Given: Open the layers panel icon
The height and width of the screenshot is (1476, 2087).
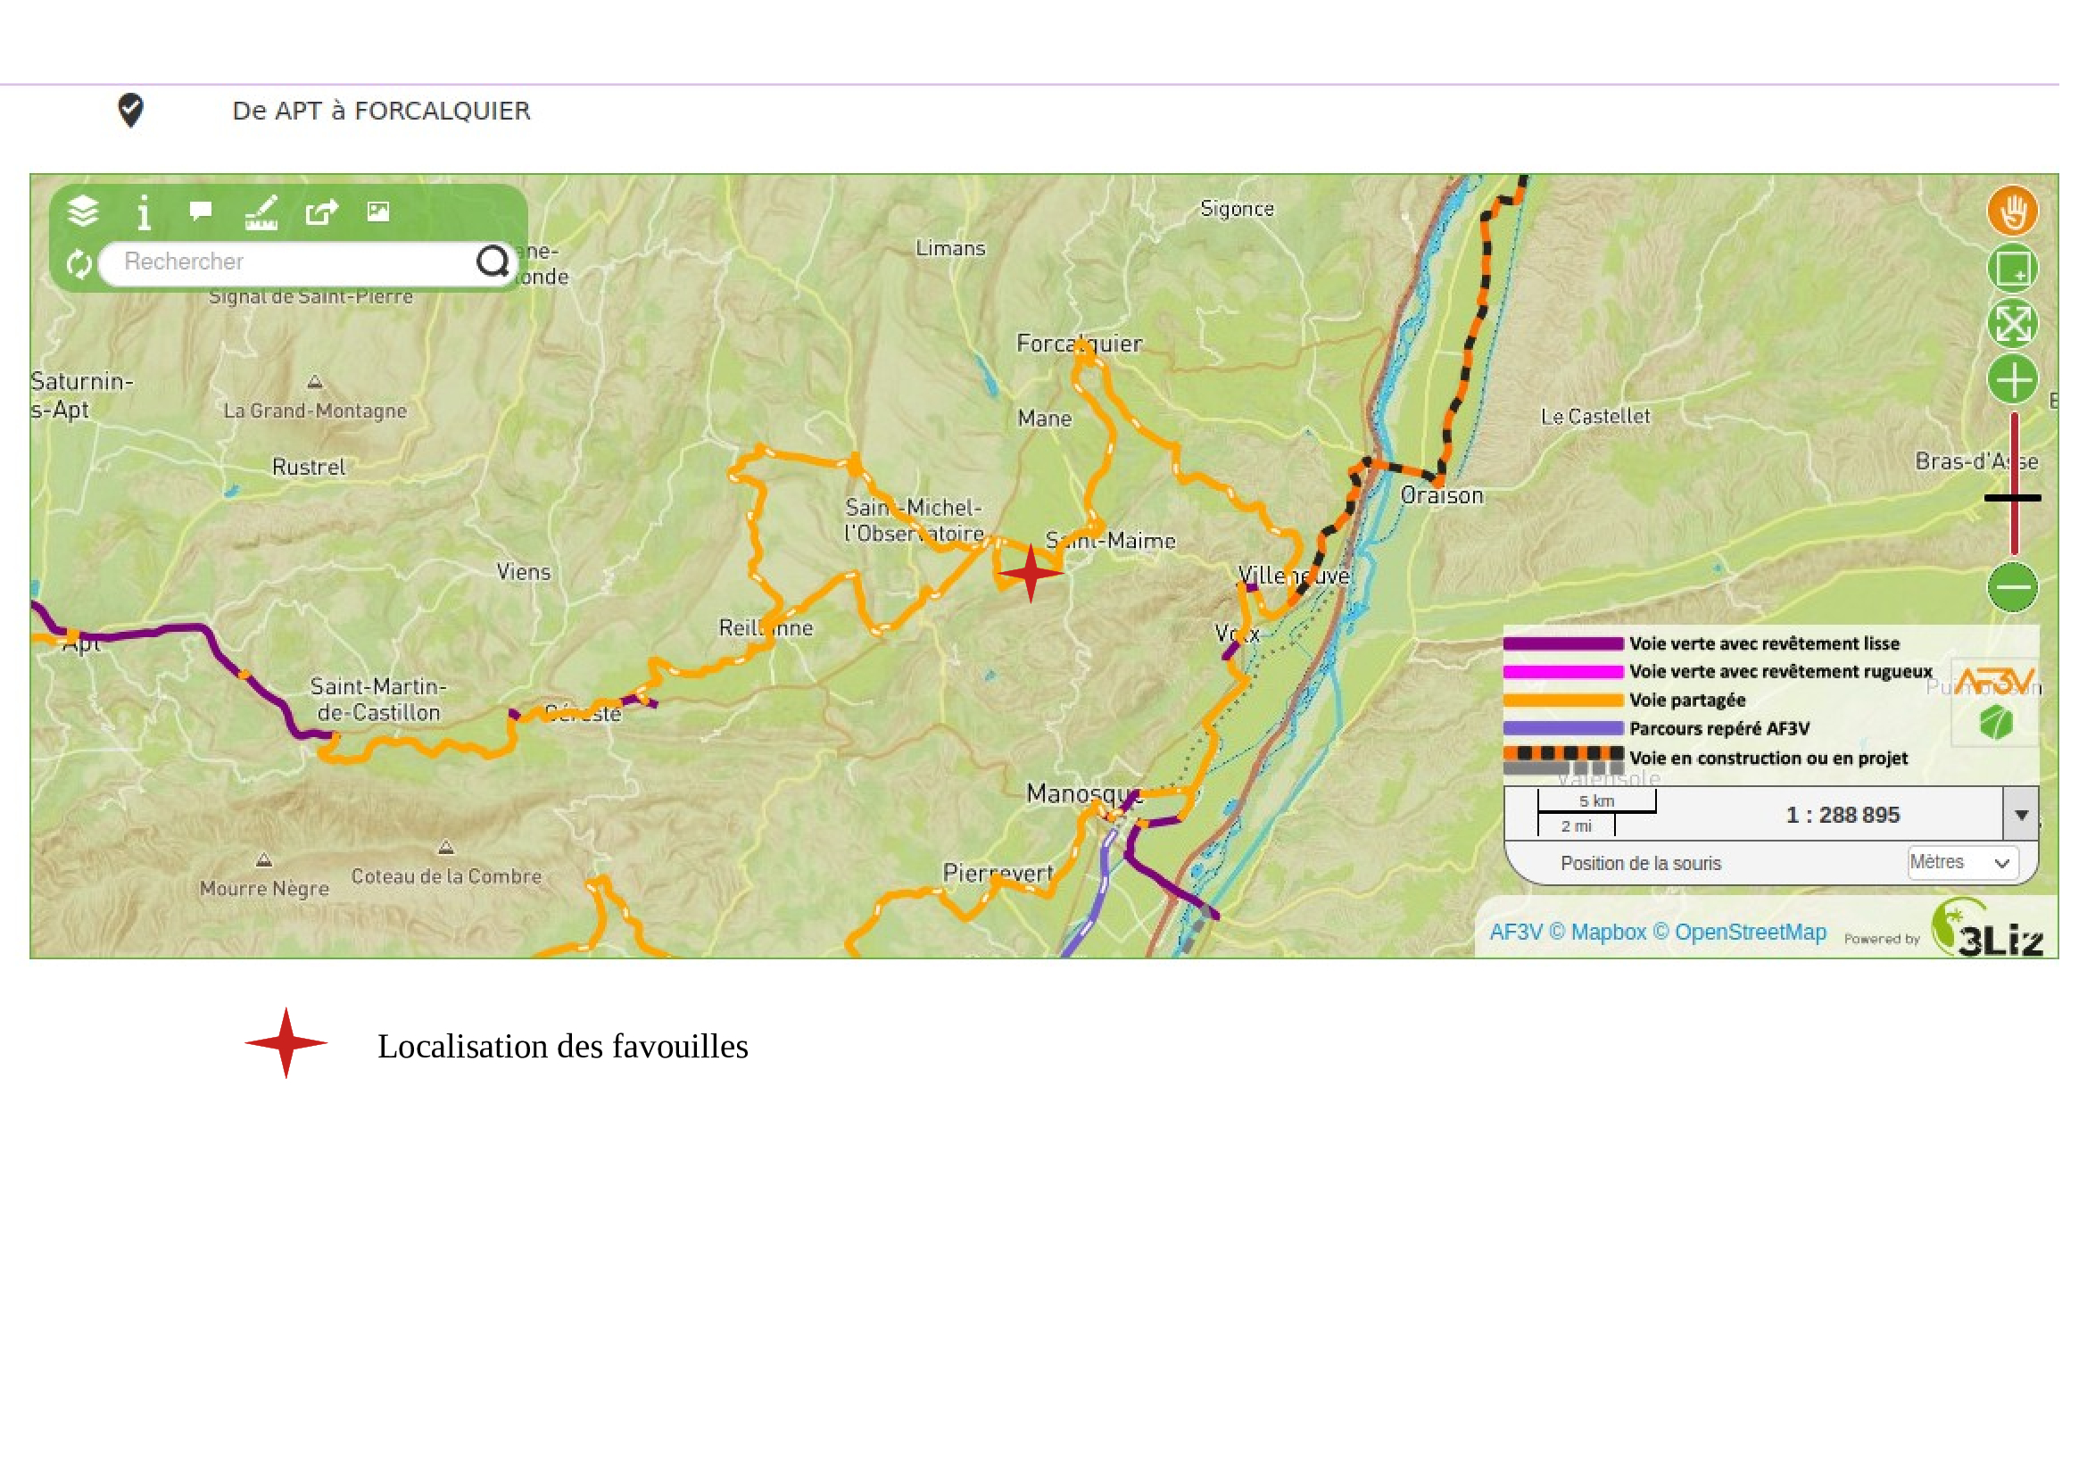Looking at the screenshot, I should click(x=83, y=211).
